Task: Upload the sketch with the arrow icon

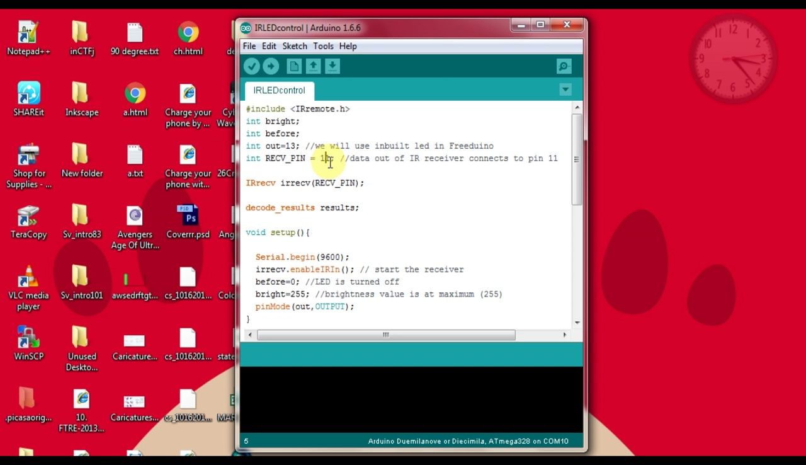Action: coord(270,66)
